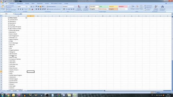Decrease decimal places

coord(73,9)
